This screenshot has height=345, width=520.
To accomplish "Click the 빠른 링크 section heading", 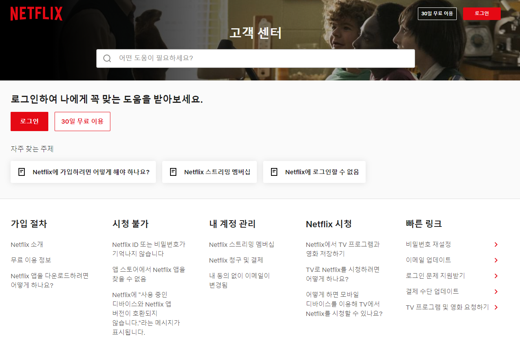I will click(424, 224).
